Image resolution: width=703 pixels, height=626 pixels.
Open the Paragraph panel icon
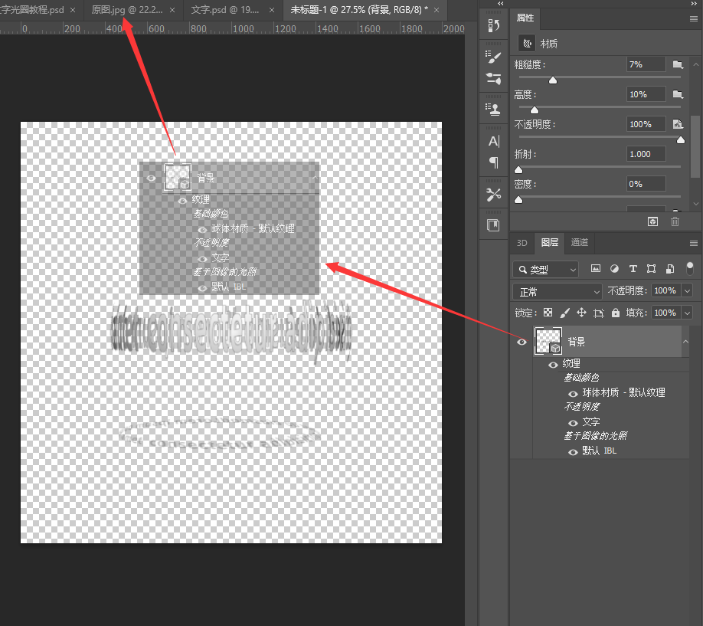click(x=494, y=162)
